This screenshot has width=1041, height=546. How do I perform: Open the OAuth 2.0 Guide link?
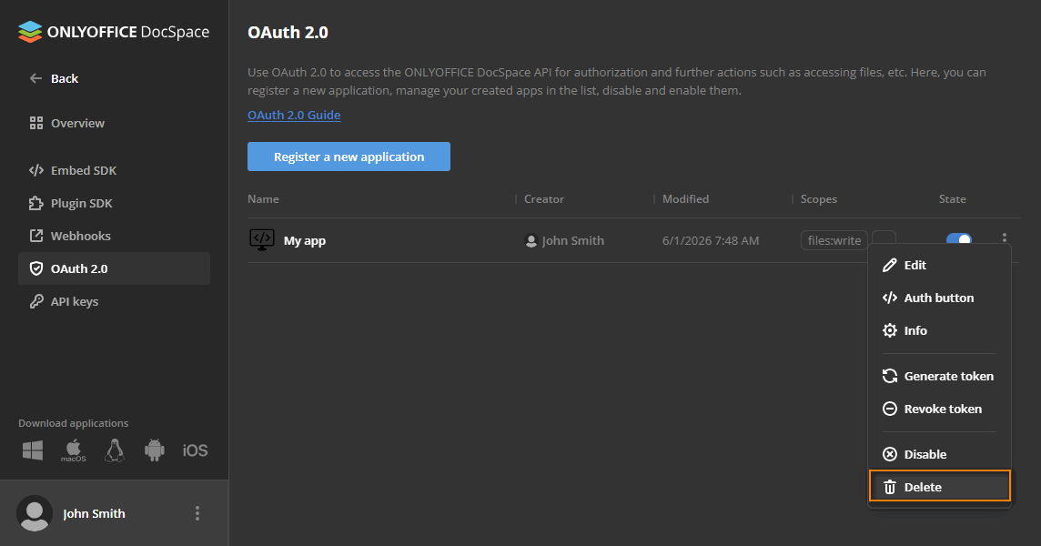coord(294,115)
